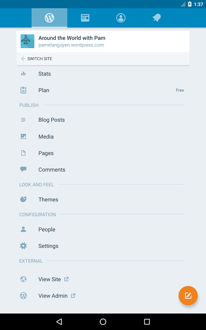Tap the orange new post button
The image size is (206, 330).
188,296
